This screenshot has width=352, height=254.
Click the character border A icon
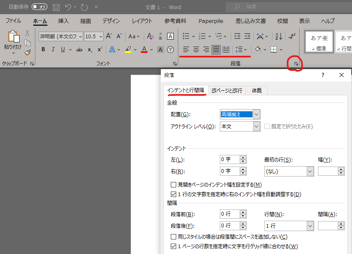(170, 36)
